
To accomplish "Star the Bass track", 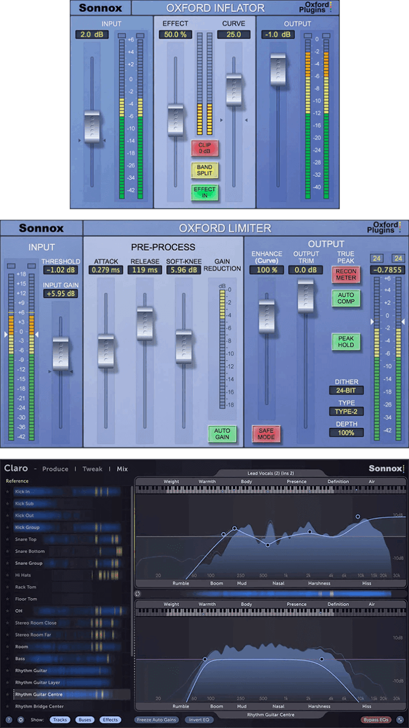I will click(8, 659).
